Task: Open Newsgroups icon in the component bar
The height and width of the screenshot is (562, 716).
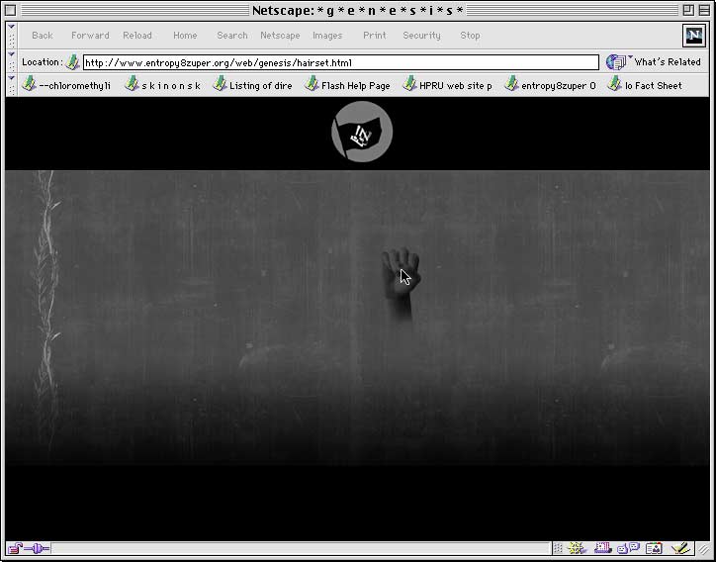Action: point(628,548)
